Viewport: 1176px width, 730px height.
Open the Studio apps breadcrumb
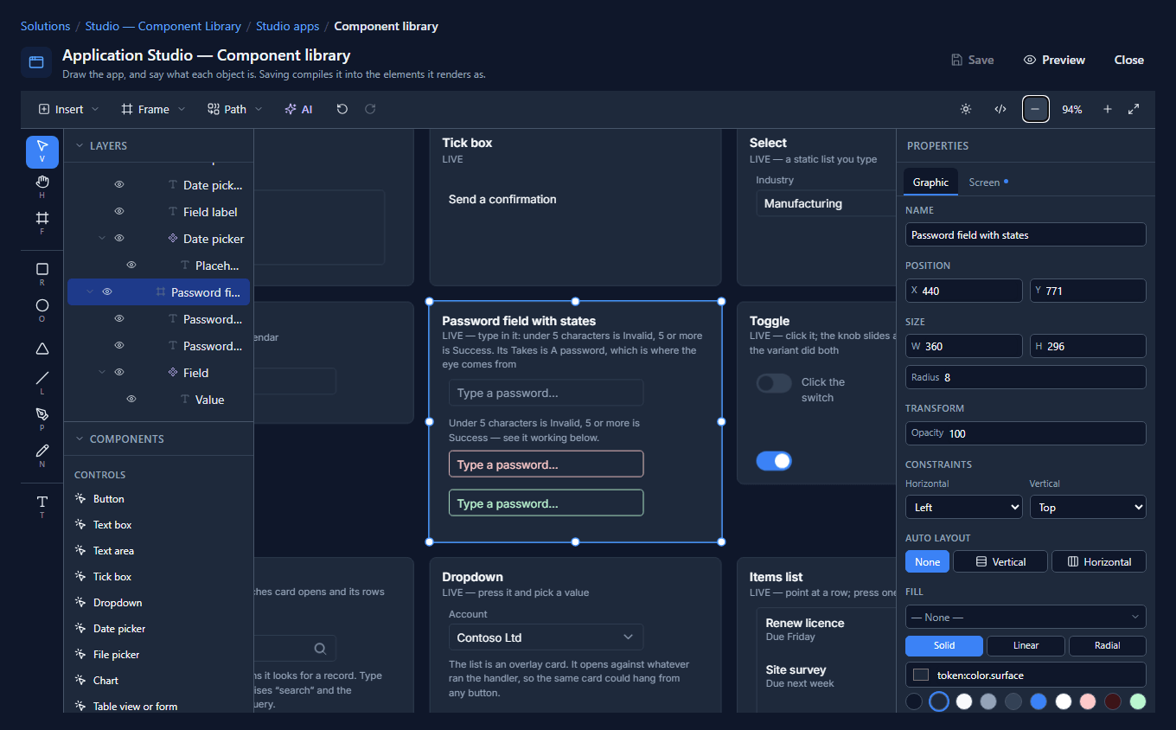coord(288,26)
